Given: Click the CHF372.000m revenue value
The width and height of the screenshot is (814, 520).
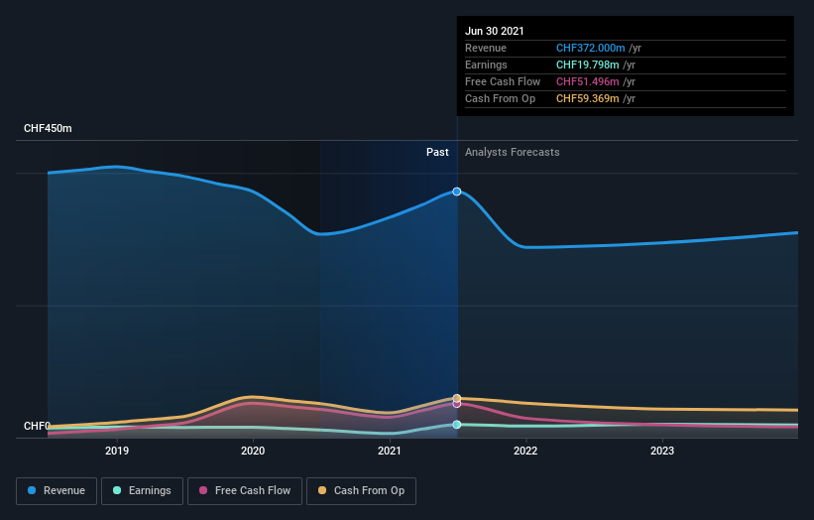Looking at the screenshot, I should point(590,48).
